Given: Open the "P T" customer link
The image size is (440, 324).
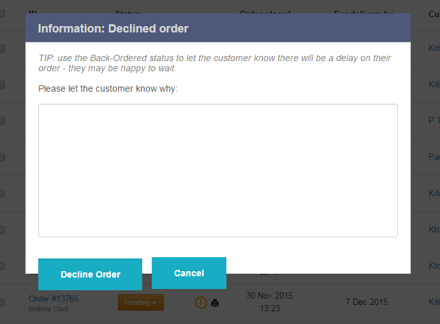Looking at the screenshot, I should (x=434, y=120).
